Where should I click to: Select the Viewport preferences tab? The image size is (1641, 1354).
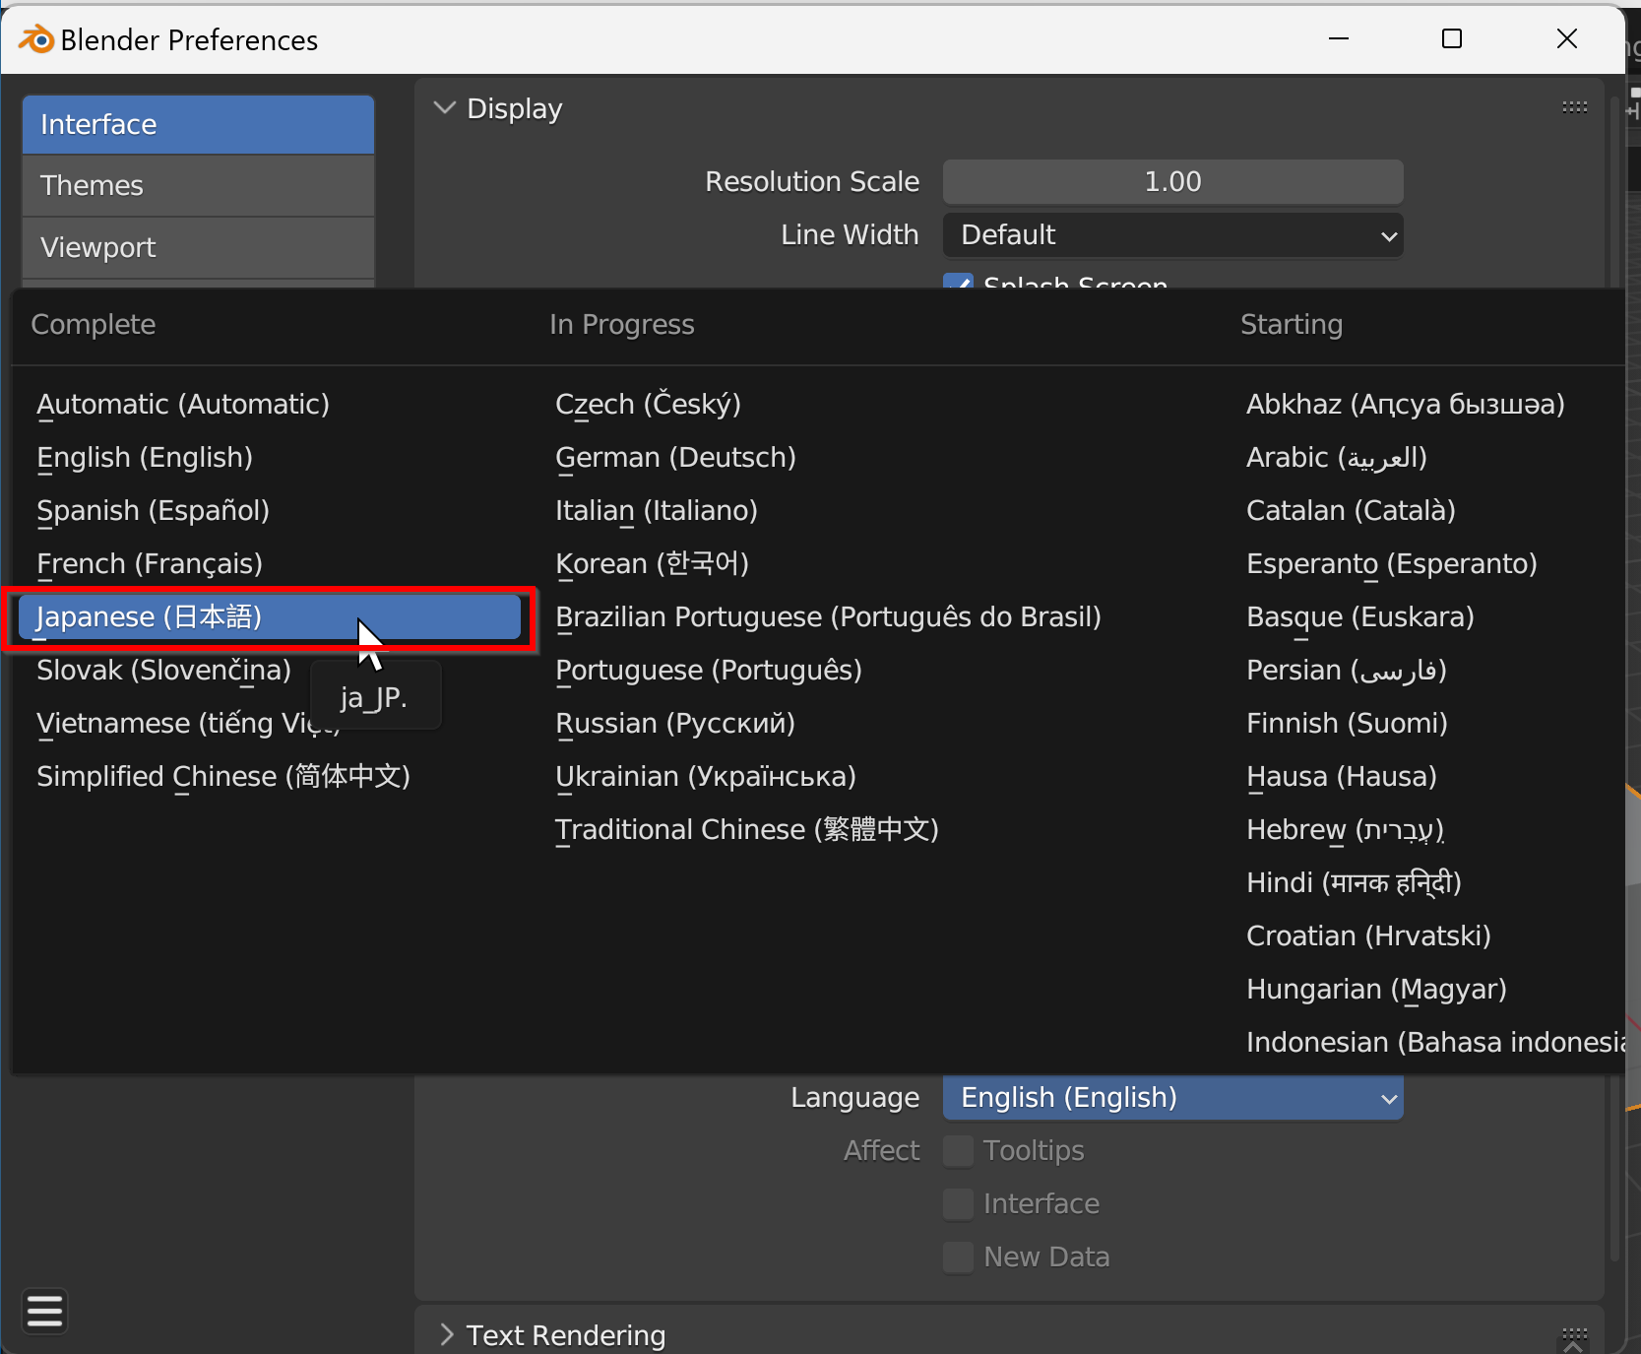[x=198, y=248]
